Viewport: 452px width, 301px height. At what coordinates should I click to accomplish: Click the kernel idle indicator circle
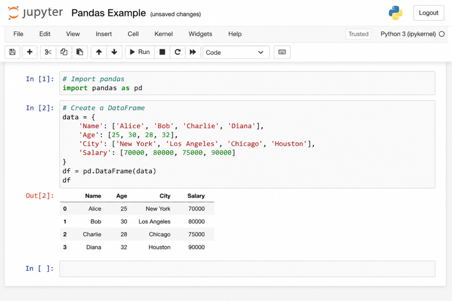[441, 34]
